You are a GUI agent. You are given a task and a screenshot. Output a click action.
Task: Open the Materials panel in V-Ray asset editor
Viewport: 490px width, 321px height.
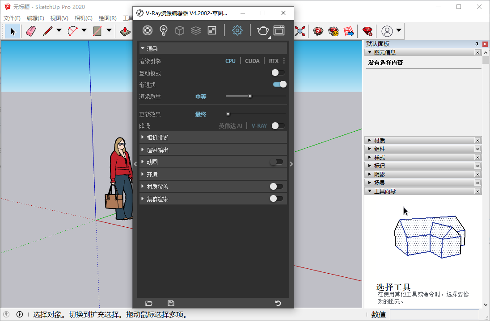[148, 30]
